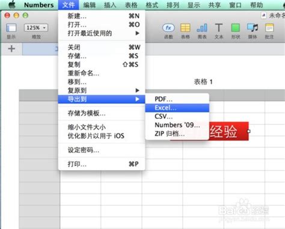
Task: Open the Numbers application menu
Action: 38,5
